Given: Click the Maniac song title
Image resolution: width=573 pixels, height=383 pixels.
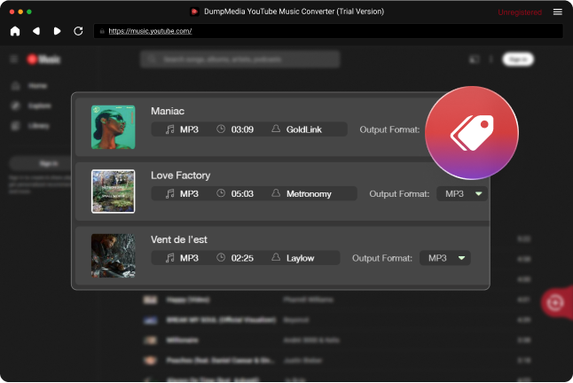Looking at the screenshot, I should 168,111.
